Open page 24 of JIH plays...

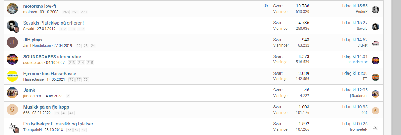pos(93,46)
